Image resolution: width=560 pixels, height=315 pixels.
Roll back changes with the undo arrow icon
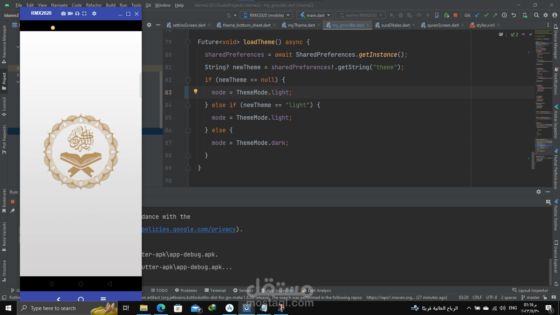pos(513,15)
